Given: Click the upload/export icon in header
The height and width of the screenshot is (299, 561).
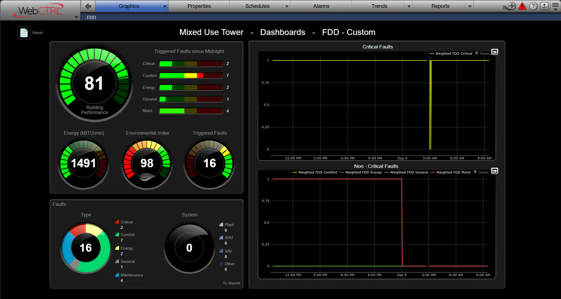Looking at the screenshot, I should 544,6.
